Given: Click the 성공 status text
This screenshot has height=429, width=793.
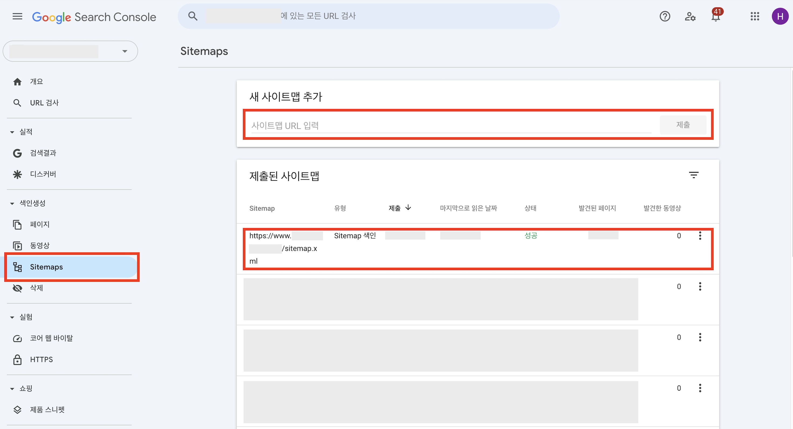Looking at the screenshot, I should [531, 236].
